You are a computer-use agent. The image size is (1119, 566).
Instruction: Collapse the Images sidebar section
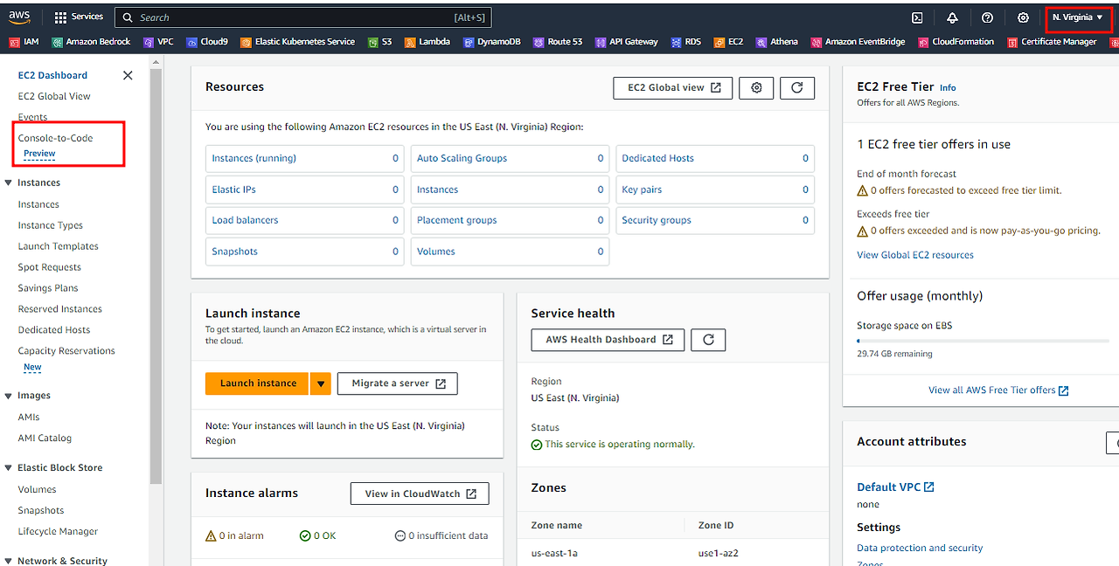tap(9, 396)
